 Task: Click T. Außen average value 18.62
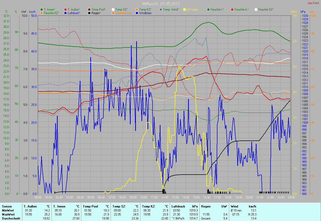click(x=46, y=218)
